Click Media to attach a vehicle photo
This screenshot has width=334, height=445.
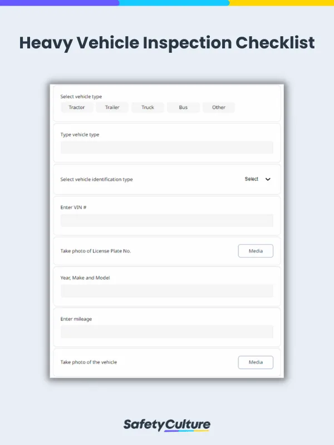[256, 362]
